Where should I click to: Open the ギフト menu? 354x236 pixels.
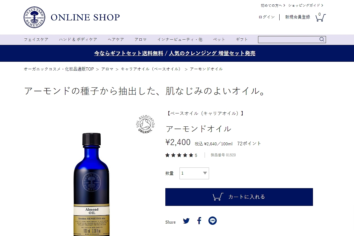pyautogui.click(x=242, y=40)
